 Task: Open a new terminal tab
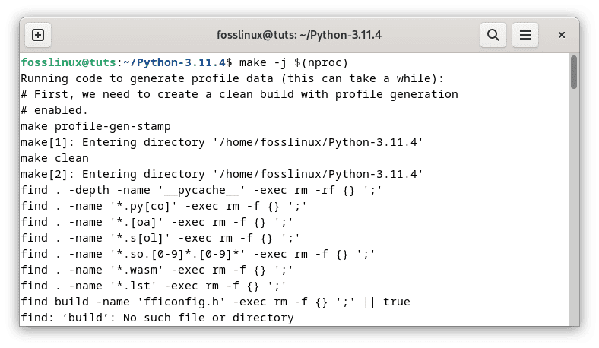38,35
